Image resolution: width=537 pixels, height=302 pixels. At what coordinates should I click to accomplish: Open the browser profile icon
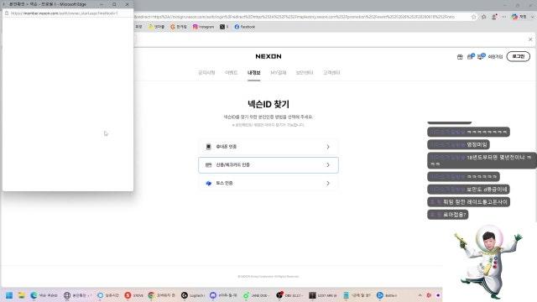pyautogui.click(x=494, y=17)
